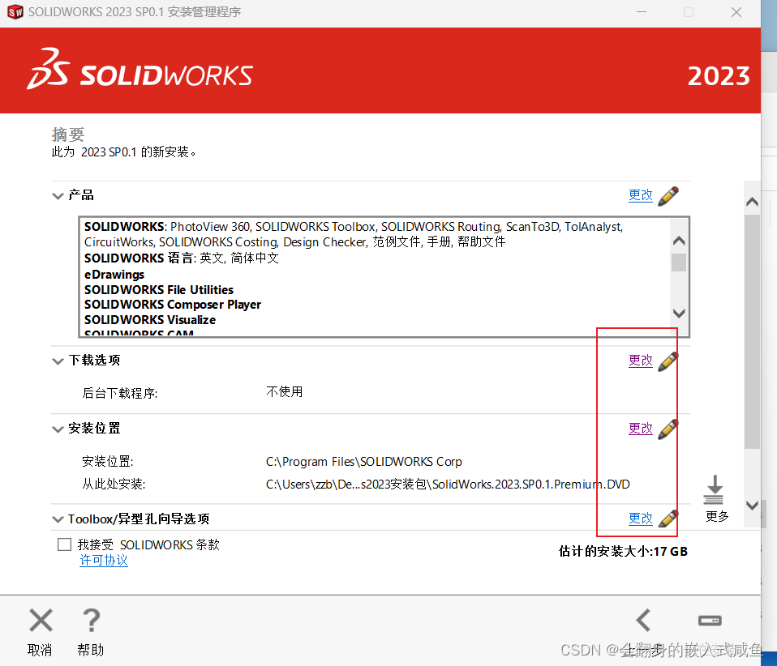Viewport: 777px width, 666px height.
Task: Click SOLIDWORKS Composer Player entry
Action: tap(173, 305)
